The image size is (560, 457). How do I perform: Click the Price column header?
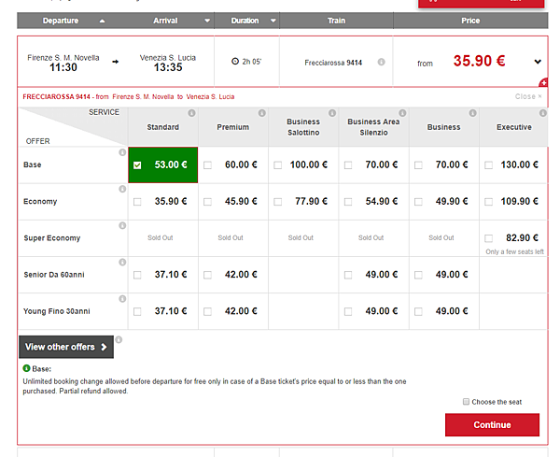pyautogui.click(x=470, y=21)
